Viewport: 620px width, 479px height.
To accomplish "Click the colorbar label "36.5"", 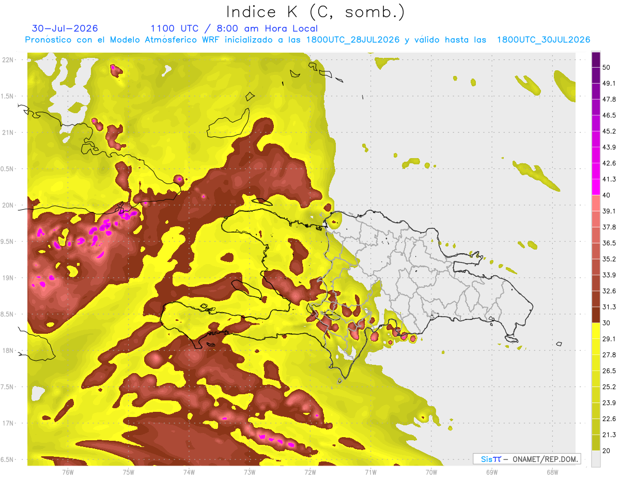I will [609, 243].
